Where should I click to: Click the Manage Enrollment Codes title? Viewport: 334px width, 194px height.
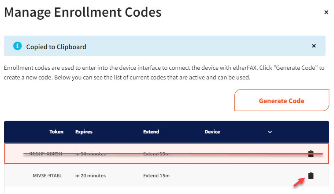pos(83,12)
